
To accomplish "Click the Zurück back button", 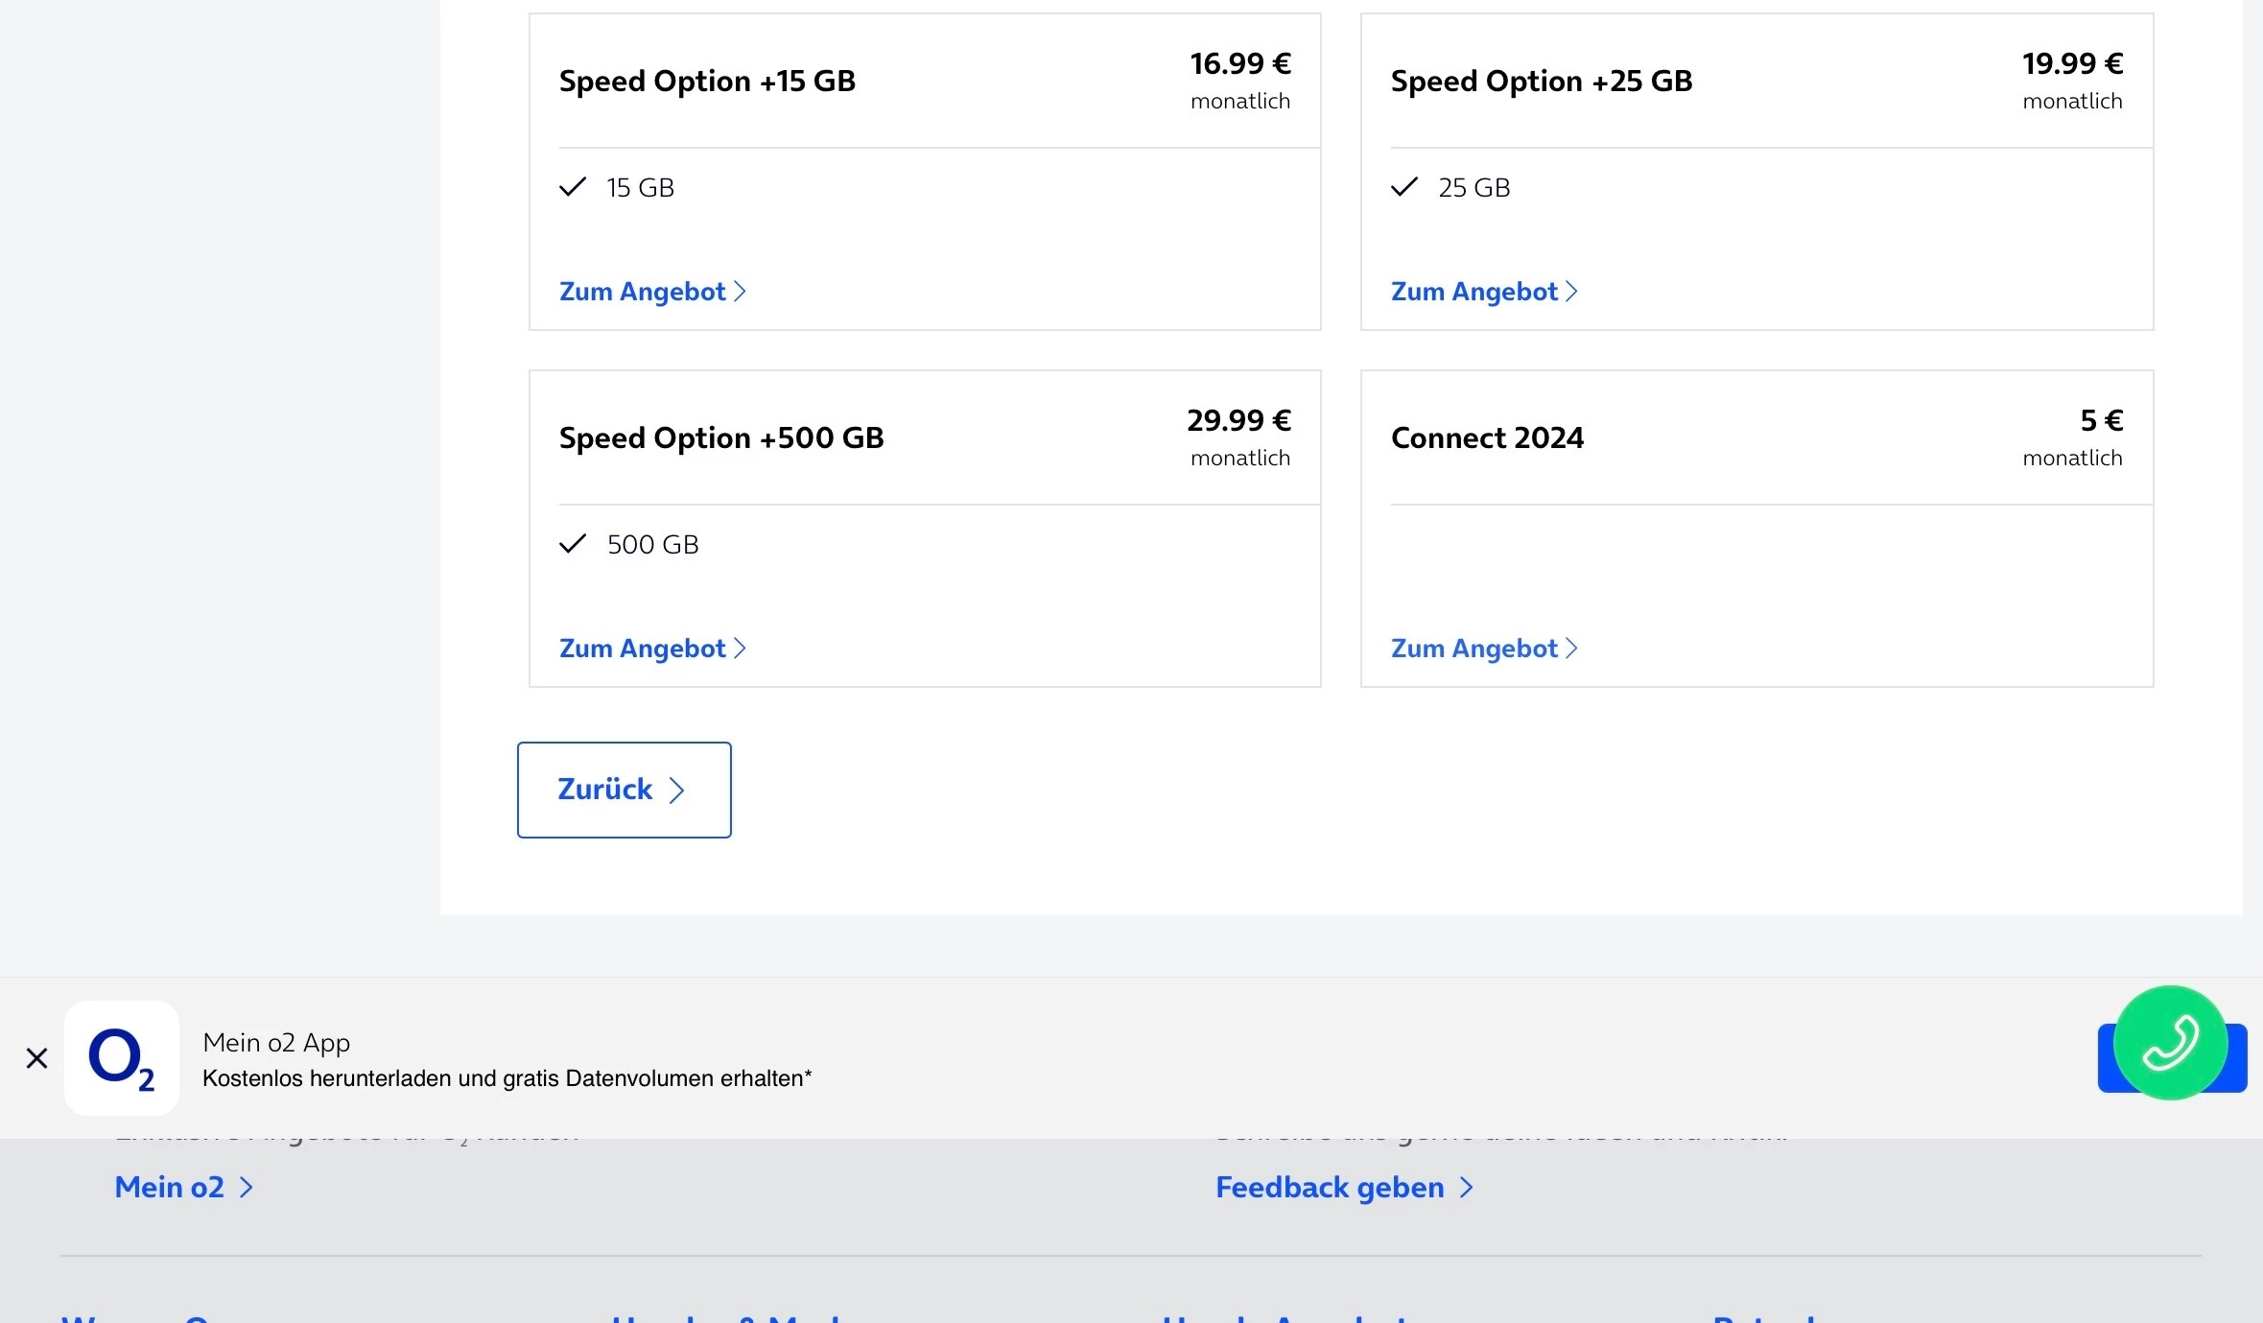I will 624,790.
